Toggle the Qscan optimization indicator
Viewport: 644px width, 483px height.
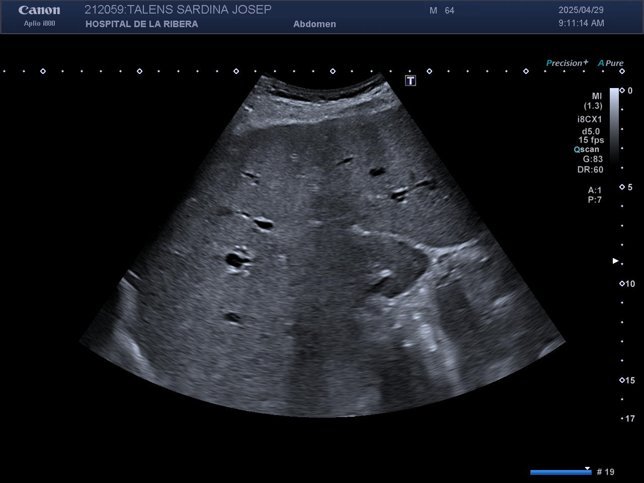(587, 149)
